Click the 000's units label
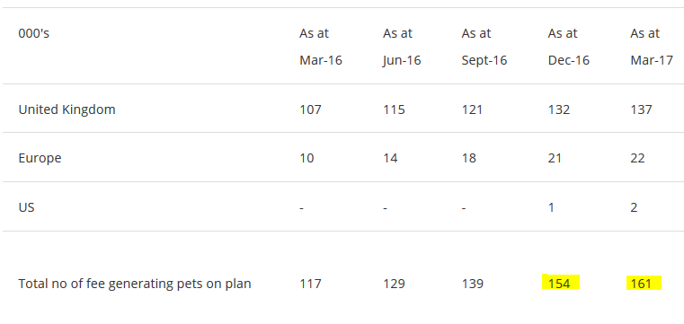The height and width of the screenshot is (324, 684). [x=33, y=33]
